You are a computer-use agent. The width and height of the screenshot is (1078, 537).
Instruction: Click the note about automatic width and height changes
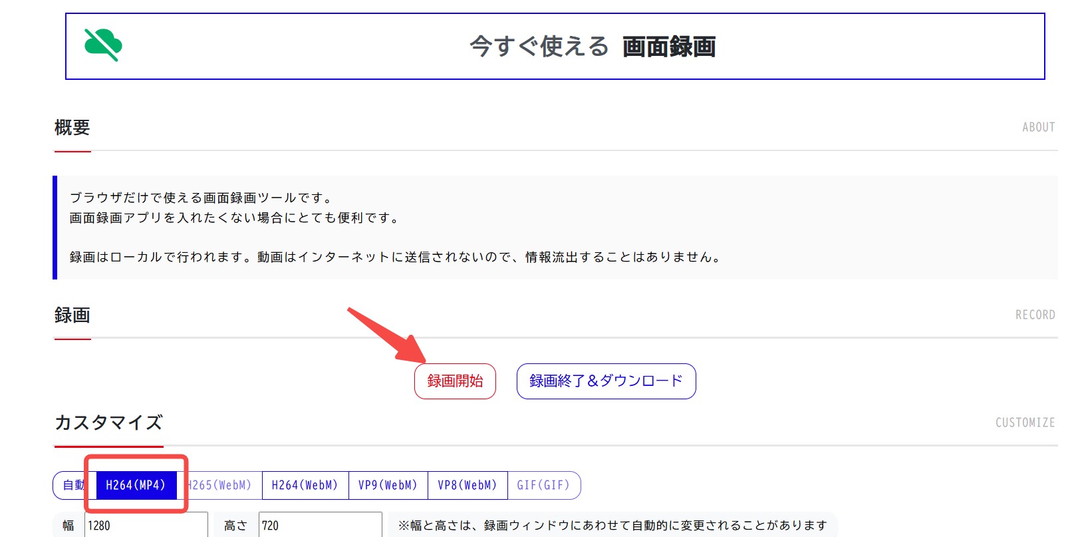(x=612, y=525)
